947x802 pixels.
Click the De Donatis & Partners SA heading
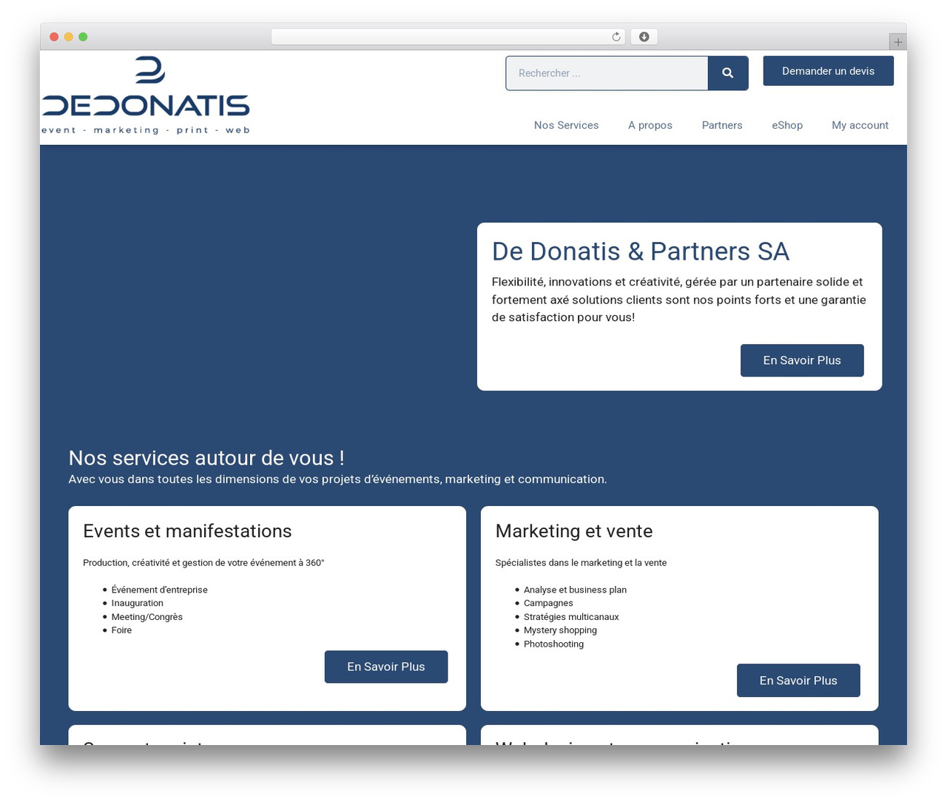tap(641, 252)
